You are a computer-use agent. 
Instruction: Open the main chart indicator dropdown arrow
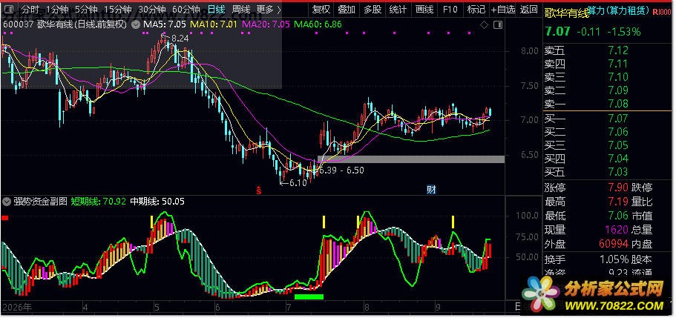(136, 25)
